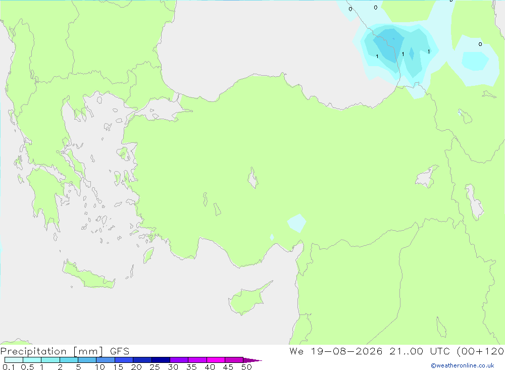505x370 pixels.
Task: Click the 'We 19-08-2026' date text
Action: tap(336, 351)
